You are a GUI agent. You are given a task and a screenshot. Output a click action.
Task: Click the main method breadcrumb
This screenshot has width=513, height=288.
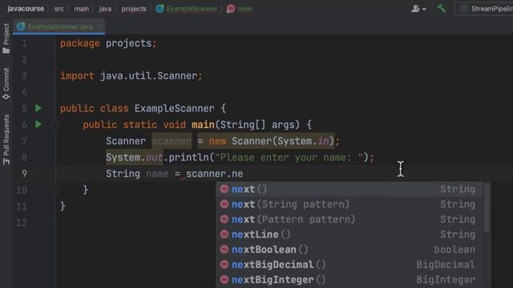240,9
